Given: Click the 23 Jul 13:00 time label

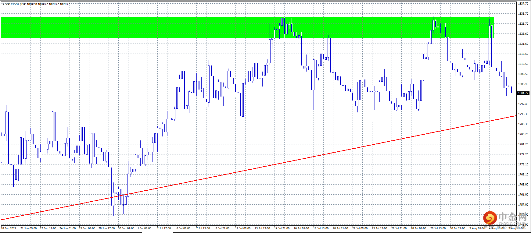Looking at the screenshot, I should point(379,228).
